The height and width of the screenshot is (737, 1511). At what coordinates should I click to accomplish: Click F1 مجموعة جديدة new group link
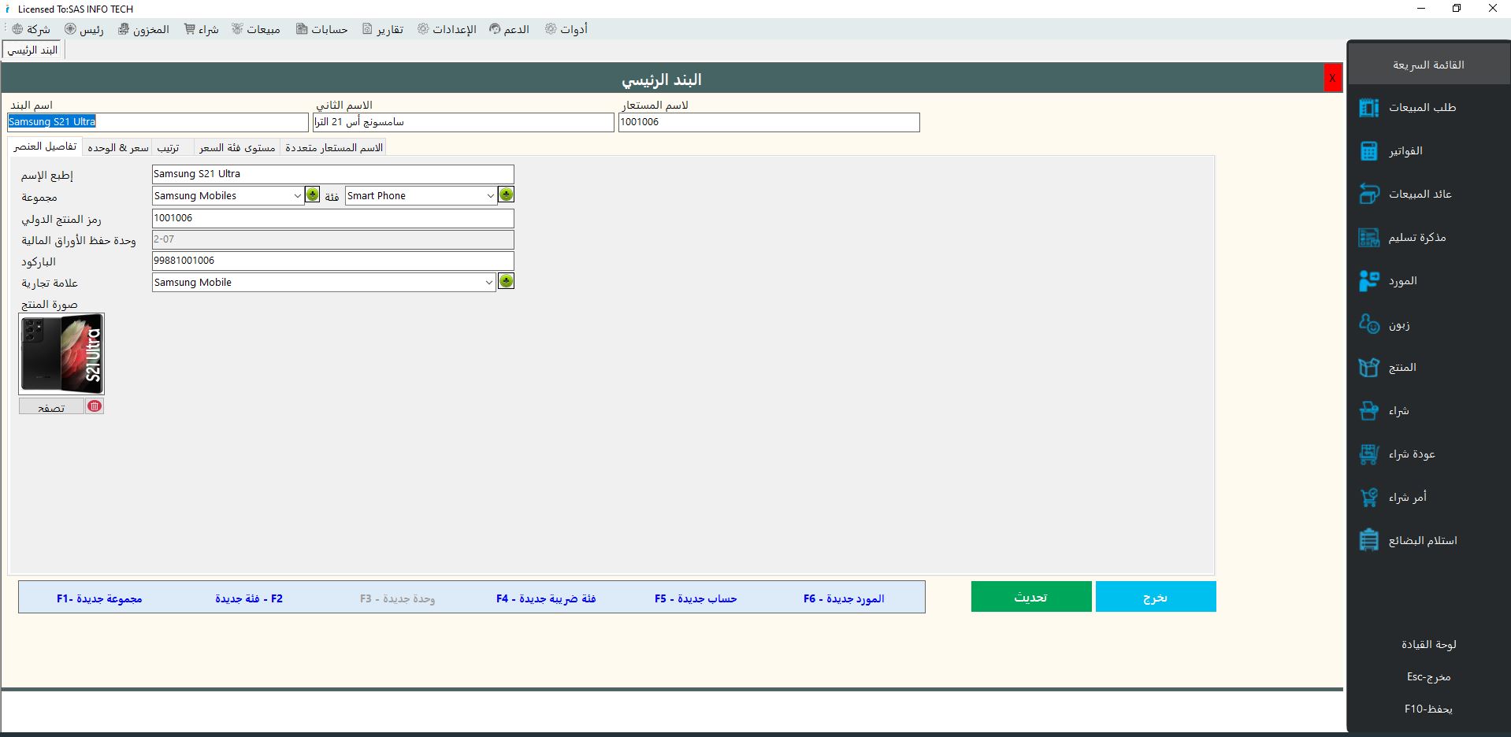(x=99, y=598)
